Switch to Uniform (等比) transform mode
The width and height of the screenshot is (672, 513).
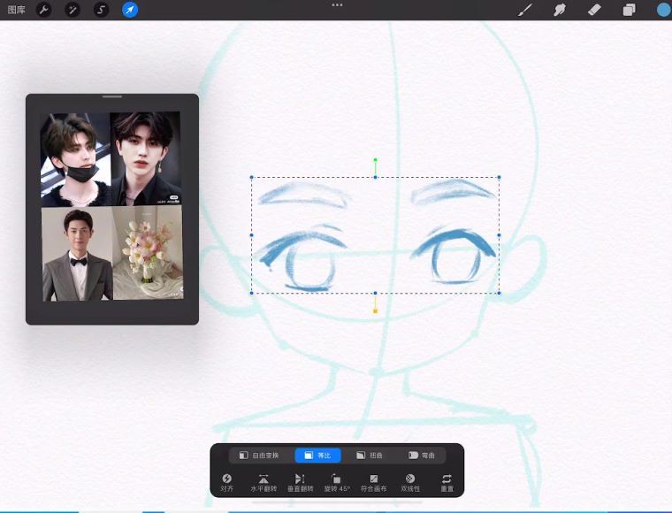(x=317, y=456)
